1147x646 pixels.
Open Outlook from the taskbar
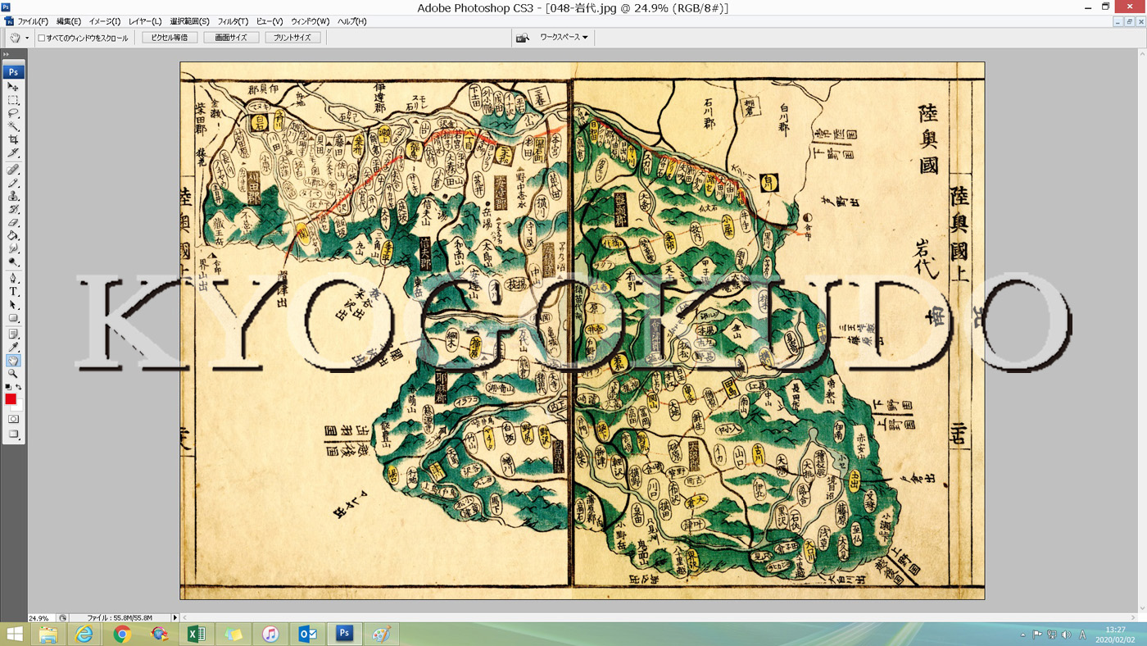[x=308, y=635]
